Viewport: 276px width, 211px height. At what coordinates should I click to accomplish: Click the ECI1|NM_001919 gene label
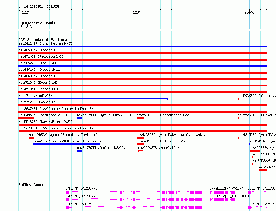(260, 204)
